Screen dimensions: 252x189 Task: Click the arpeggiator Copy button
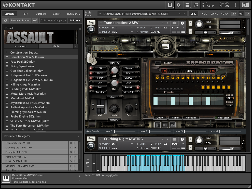point(160,118)
